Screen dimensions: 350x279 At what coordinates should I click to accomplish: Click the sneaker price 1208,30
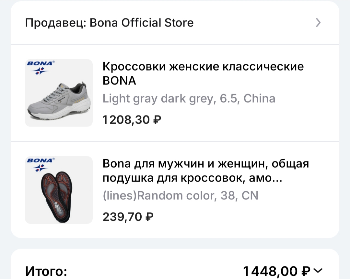pos(126,120)
